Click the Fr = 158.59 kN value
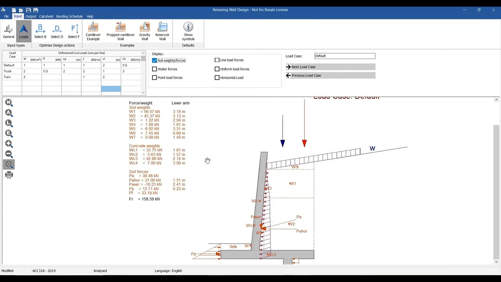The width and height of the screenshot is (501, 282). point(144,199)
